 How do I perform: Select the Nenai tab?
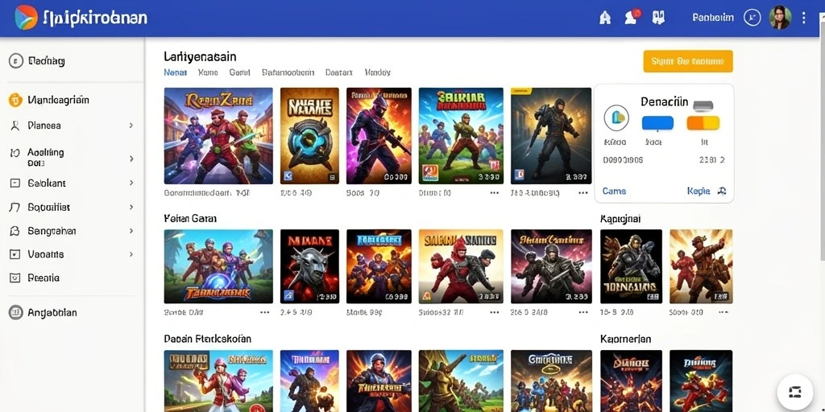click(175, 72)
